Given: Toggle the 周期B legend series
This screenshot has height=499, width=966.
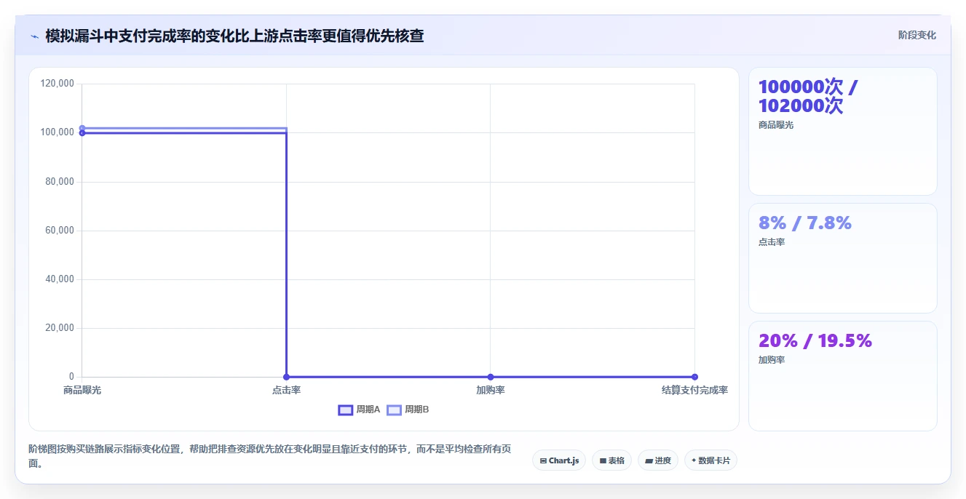Looking at the screenshot, I should (x=408, y=410).
